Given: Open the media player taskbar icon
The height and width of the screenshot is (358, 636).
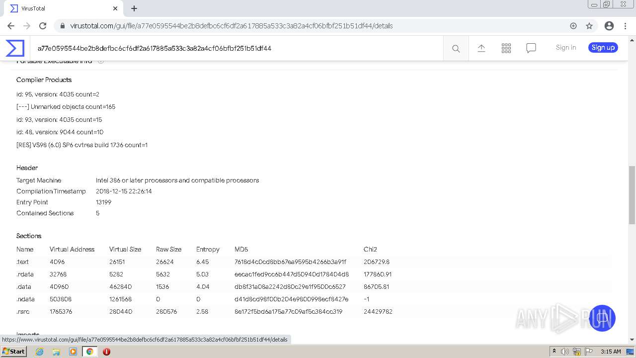Looking at the screenshot, I should pyautogui.click(x=73, y=352).
